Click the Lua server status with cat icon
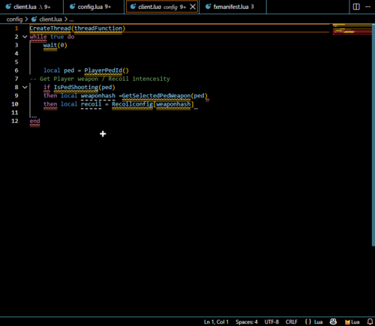The height and width of the screenshot is (326, 375). 352,322
